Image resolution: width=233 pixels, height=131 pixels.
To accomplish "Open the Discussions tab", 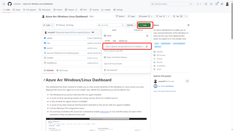I will click(x=45, y=10).
